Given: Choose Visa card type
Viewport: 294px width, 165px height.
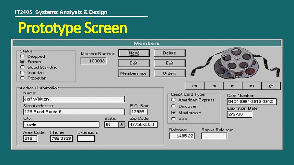Looking at the screenshot, I should [x=174, y=119].
